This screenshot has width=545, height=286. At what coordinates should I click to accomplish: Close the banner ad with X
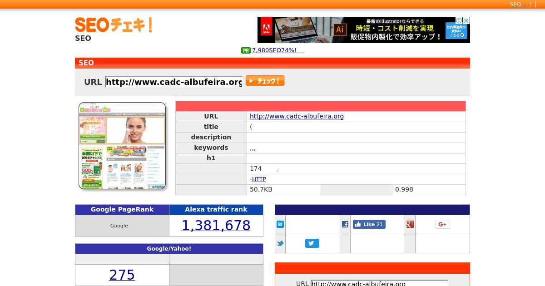pos(466,20)
